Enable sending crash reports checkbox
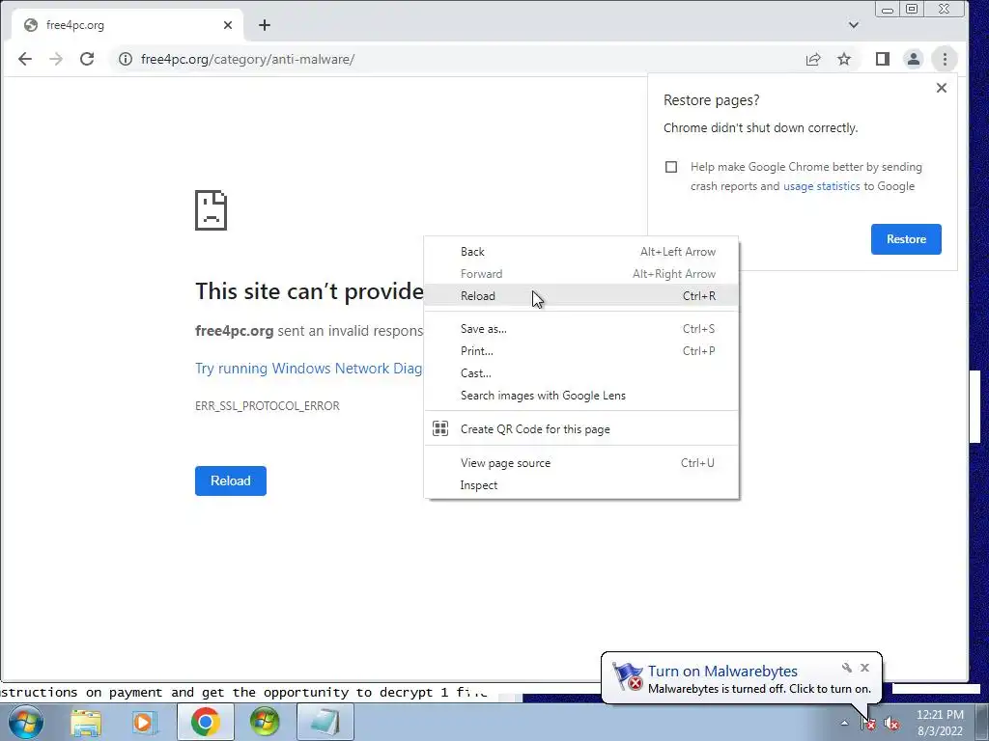 tap(671, 167)
